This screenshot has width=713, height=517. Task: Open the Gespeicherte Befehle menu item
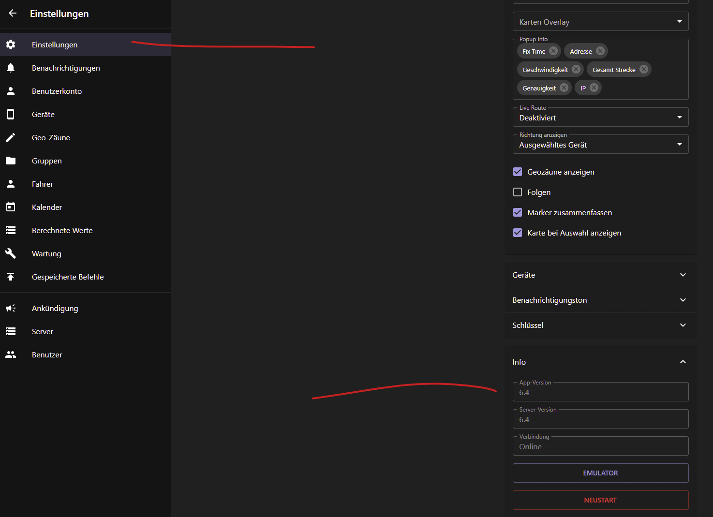point(85,277)
